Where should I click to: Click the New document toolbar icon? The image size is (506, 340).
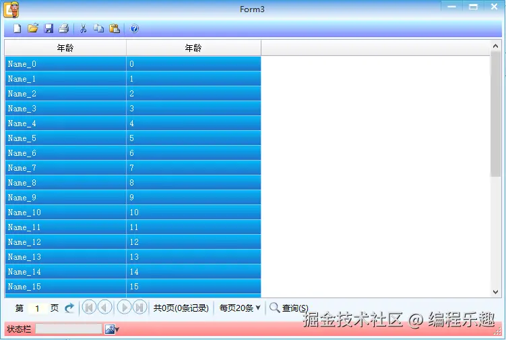[17, 28]
